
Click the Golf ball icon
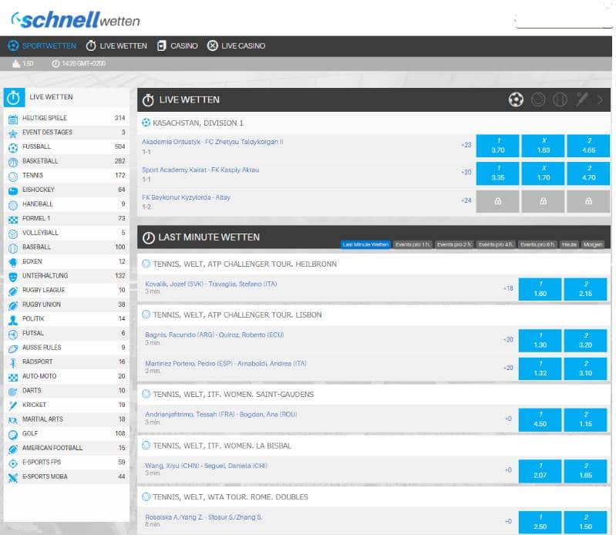click(x=13, y=435)
